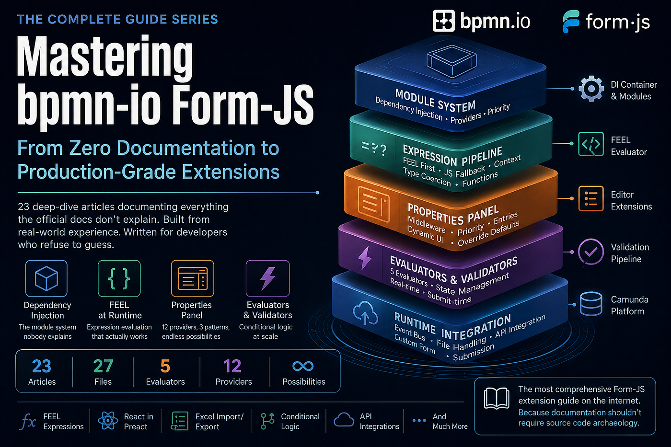Select the "RUNTIME INTEGRATION" layer title

click(452, 326)
